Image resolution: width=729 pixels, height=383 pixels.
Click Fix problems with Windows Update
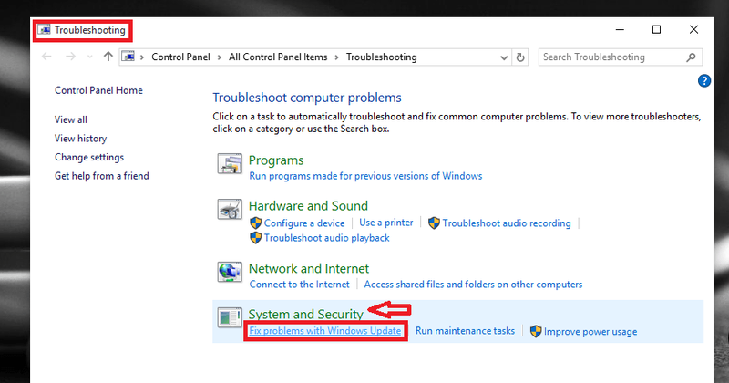point(325,331)
